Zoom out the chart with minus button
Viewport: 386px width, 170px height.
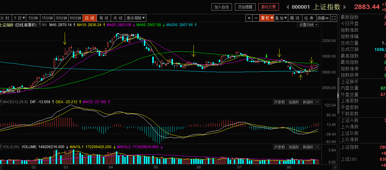point(256,18)
